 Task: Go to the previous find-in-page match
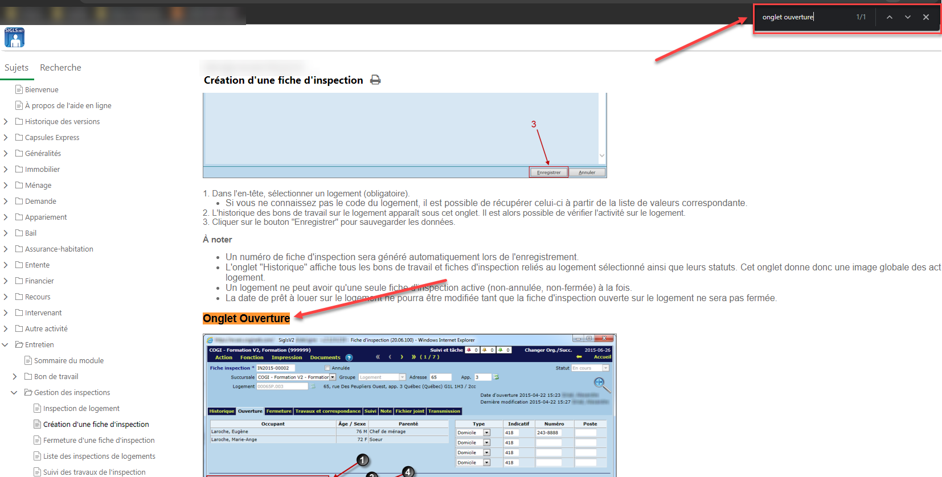889,17
